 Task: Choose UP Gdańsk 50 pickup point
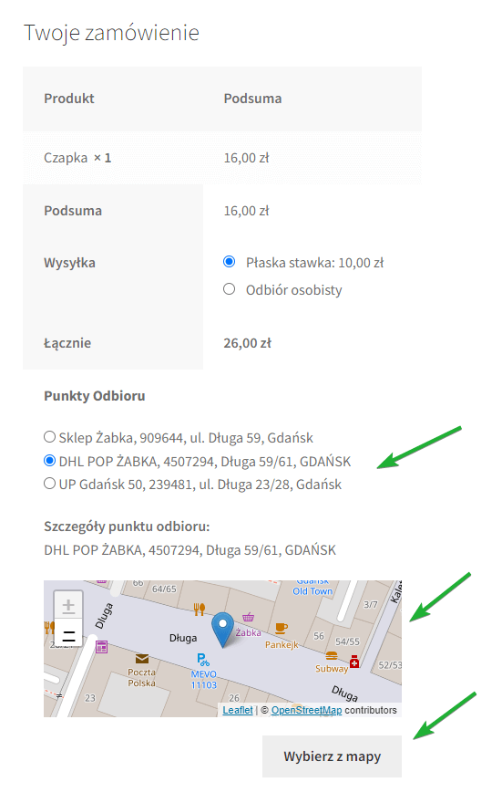49,484
